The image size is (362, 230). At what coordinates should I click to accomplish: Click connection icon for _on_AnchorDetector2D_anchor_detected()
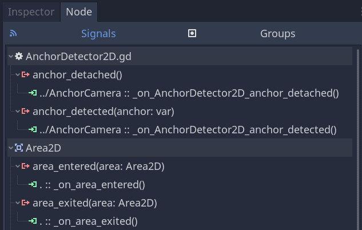pyautogui.click(x=33, y=129)
